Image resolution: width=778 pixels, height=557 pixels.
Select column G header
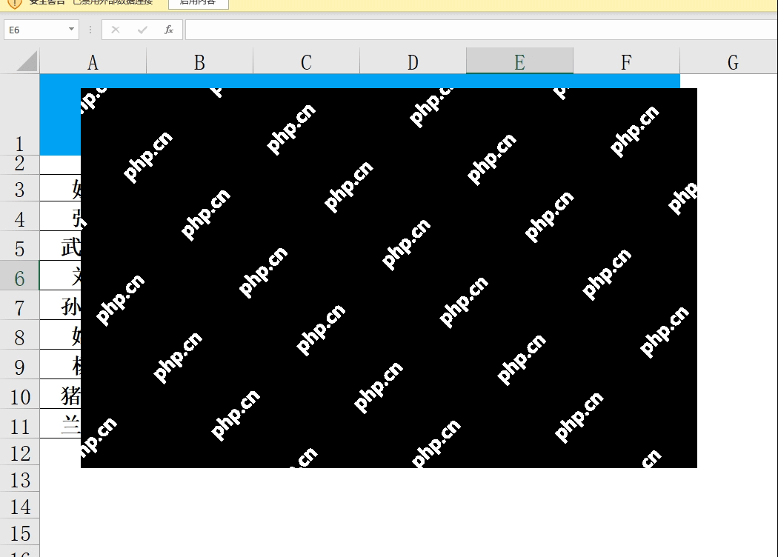click(x=729, y=62)
